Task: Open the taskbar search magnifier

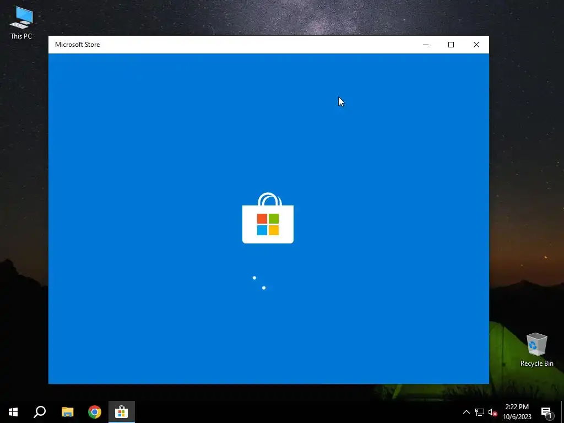Action: (x=40, y=412)
